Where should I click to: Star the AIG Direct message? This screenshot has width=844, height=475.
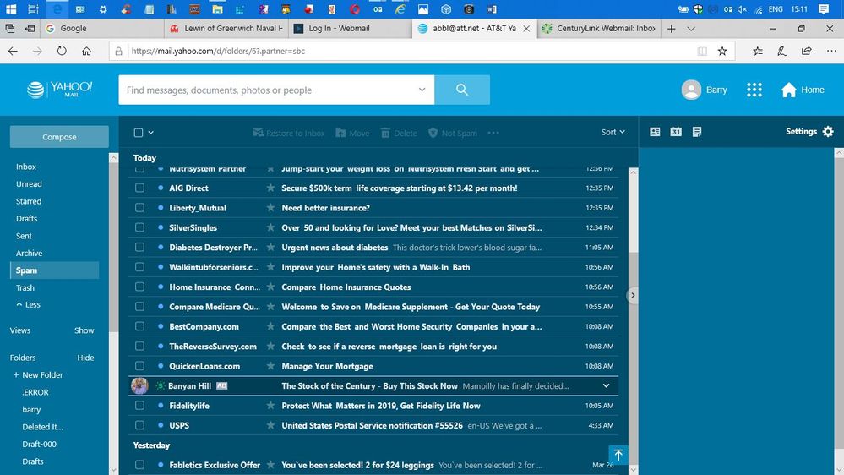[x=270, y=188]
